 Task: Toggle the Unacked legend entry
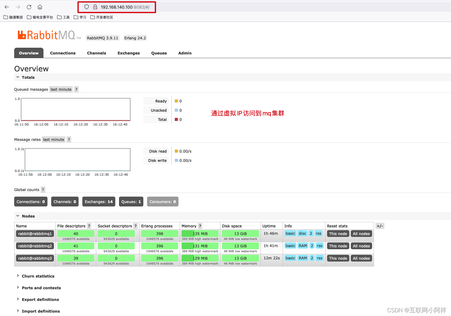pos(156,110)
